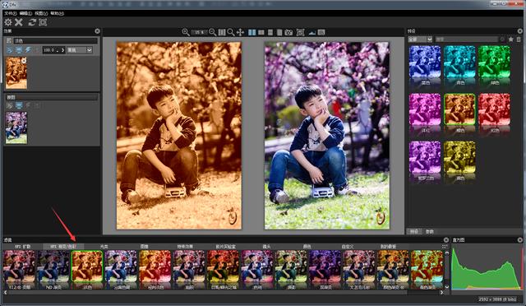
Task: Toggle the horizontal split view icon
Action: tap(261, 32)
